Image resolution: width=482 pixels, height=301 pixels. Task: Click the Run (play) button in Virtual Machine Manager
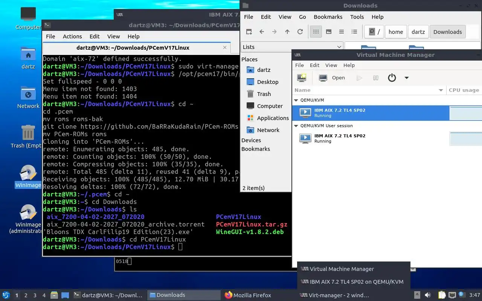359,78
